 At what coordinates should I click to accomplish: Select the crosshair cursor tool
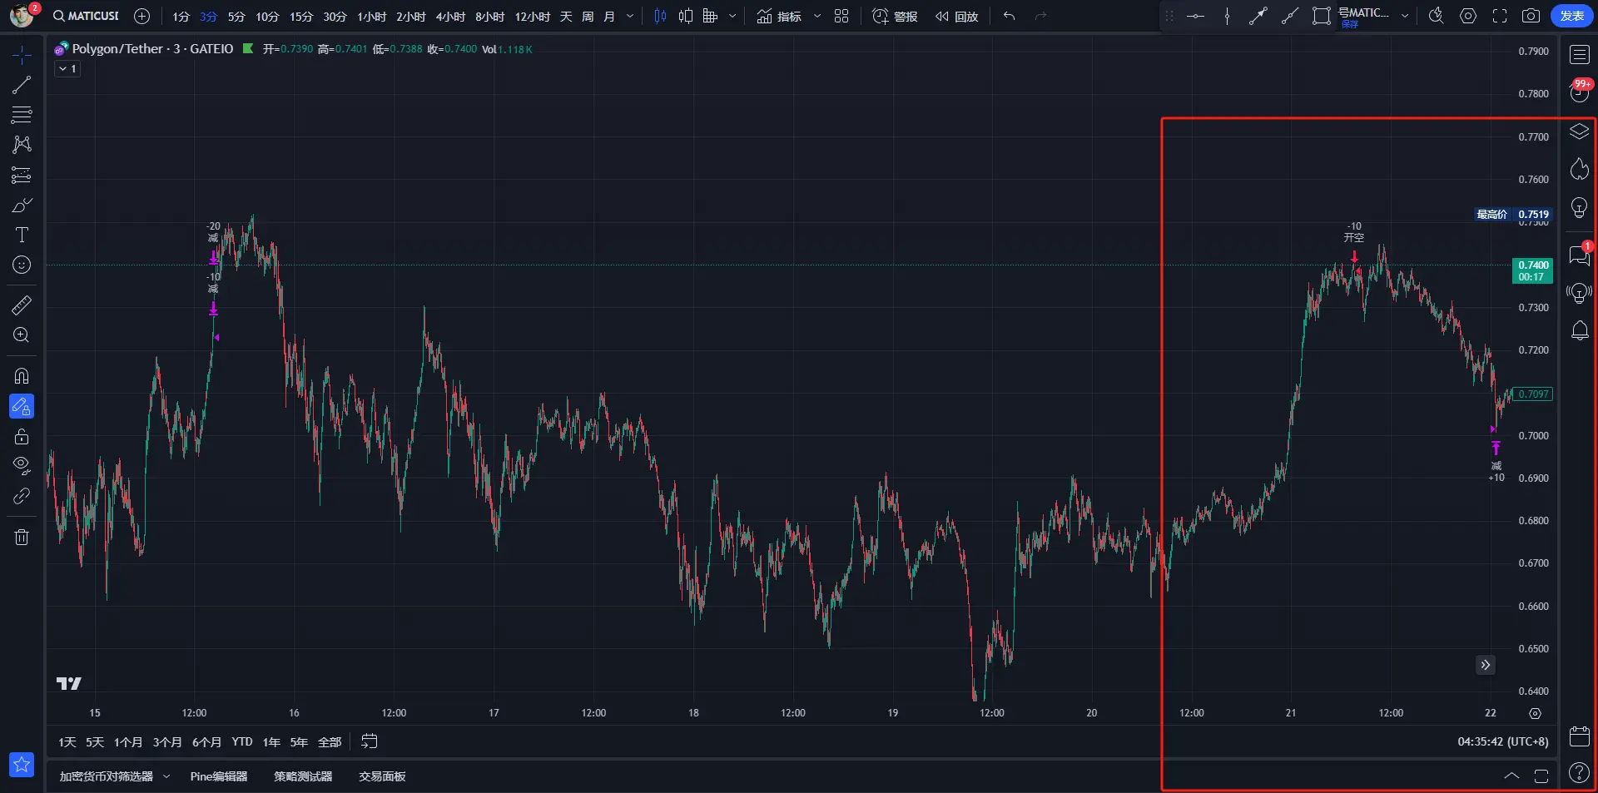22,55
